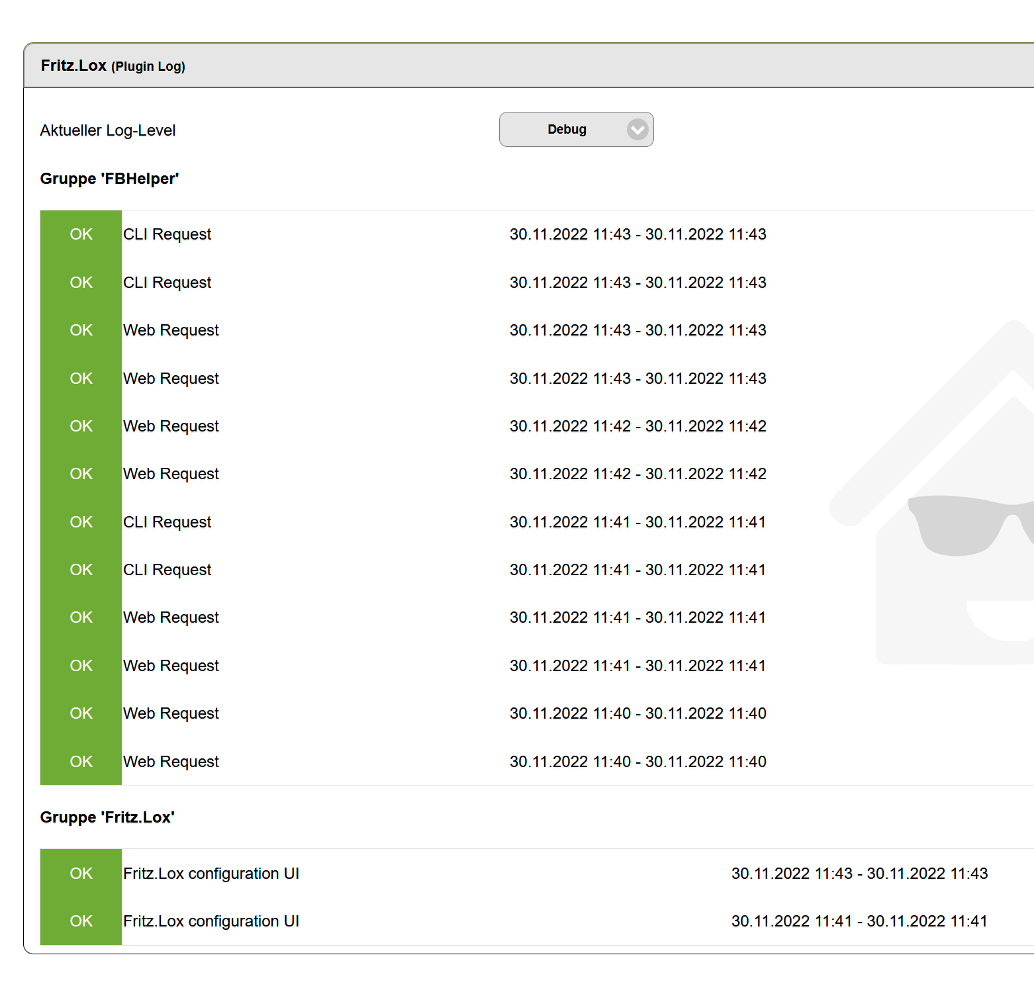The height and width of the screenshot is (990, 1034).
Task: Open the second Web Request entry at 11:42
Action: click(x=171, y=474)
